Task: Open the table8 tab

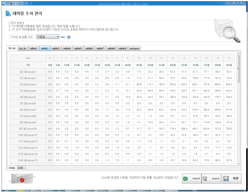Action: pyautogui.click(x=111, y=48)
